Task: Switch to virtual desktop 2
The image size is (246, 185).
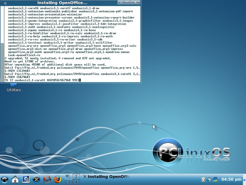Action: 76,177
